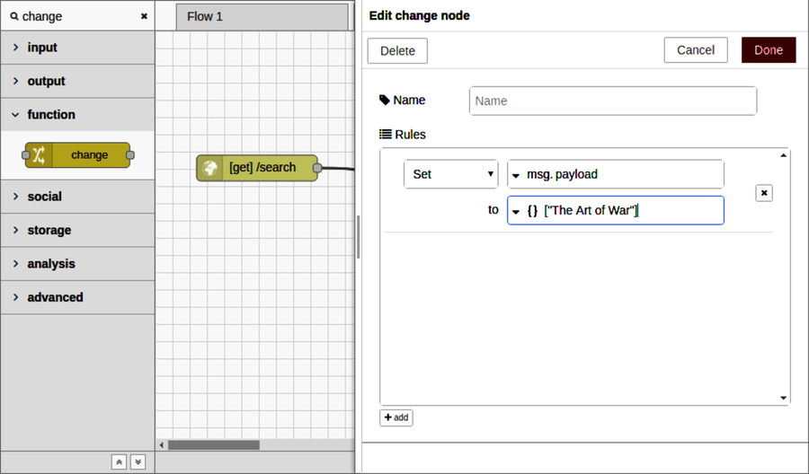
Task: Expand the analysis palette category
Action: [77, 263]
